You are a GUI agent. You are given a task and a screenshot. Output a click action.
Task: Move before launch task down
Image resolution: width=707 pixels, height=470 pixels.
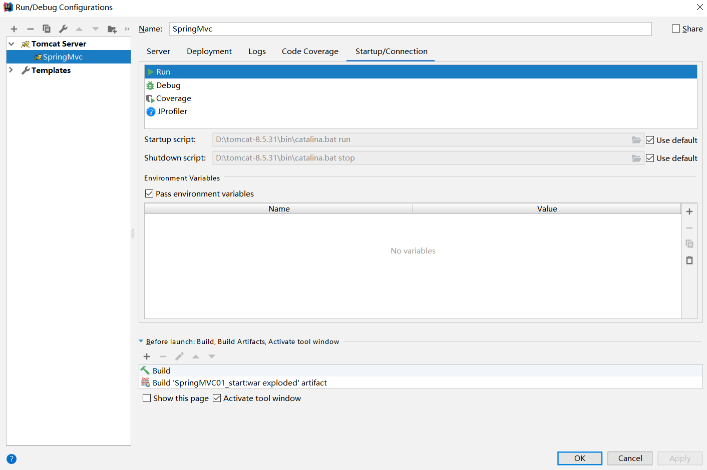point(212,356)
